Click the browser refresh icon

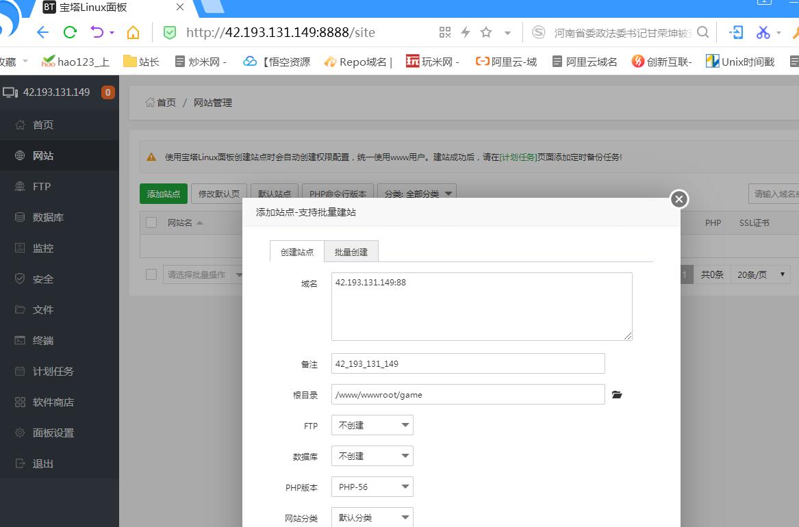(70, 32)
